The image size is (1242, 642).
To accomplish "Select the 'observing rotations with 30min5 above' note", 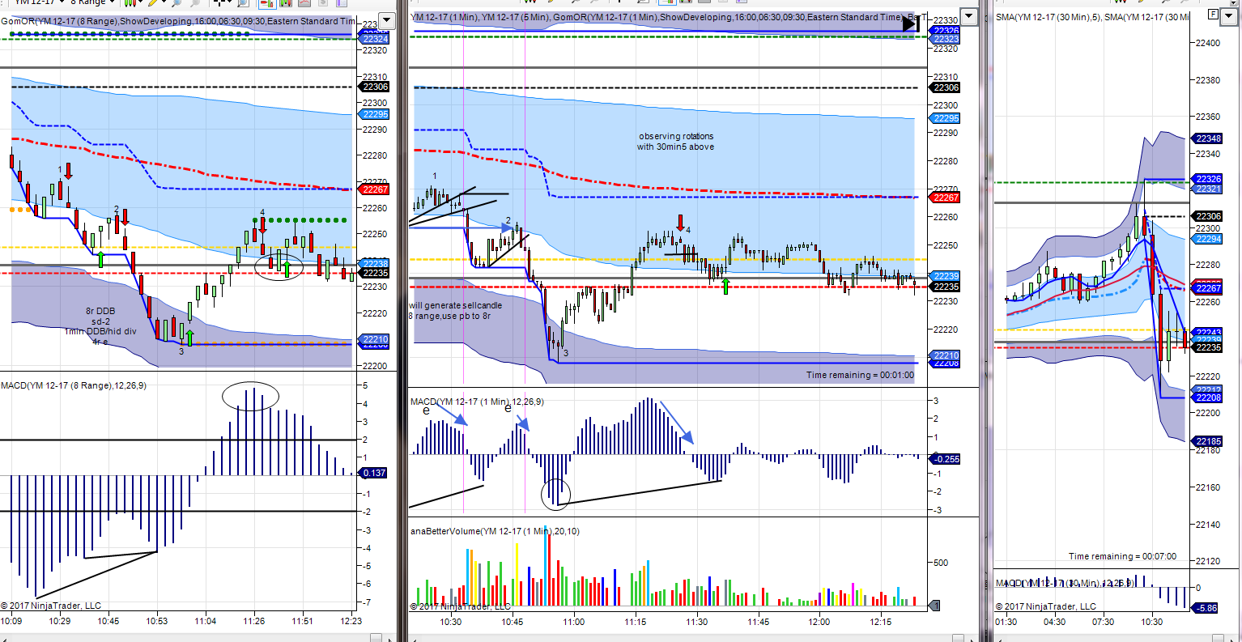I will click(x=675, y=142).
